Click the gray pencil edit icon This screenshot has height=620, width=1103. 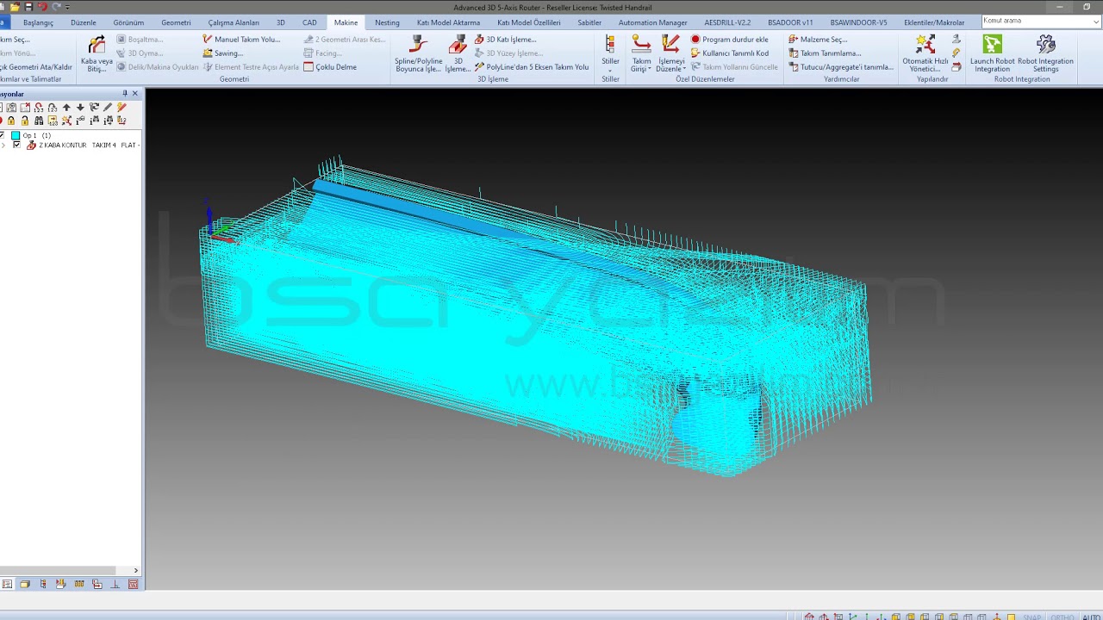click(x=108, y=108)
